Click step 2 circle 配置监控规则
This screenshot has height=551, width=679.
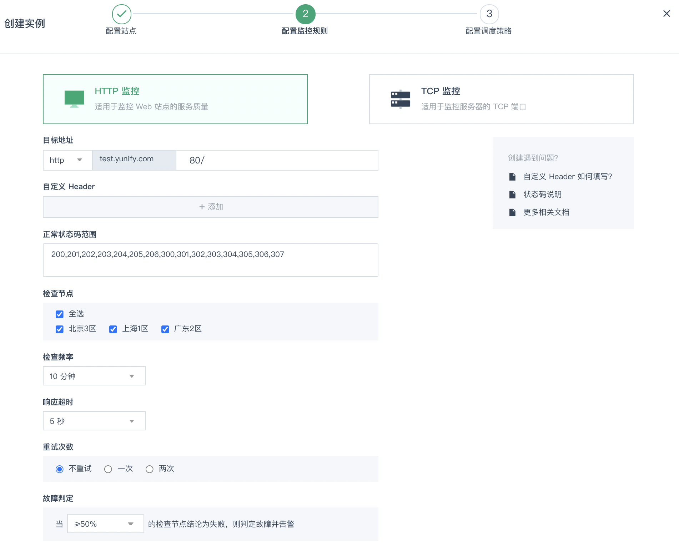point(305,14)
